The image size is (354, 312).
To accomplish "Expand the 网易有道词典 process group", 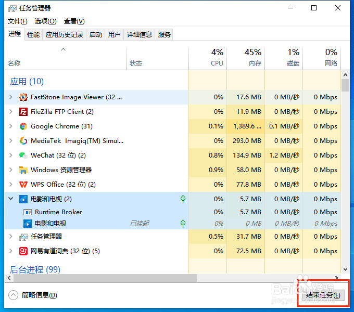I will [x=10, y=251].
